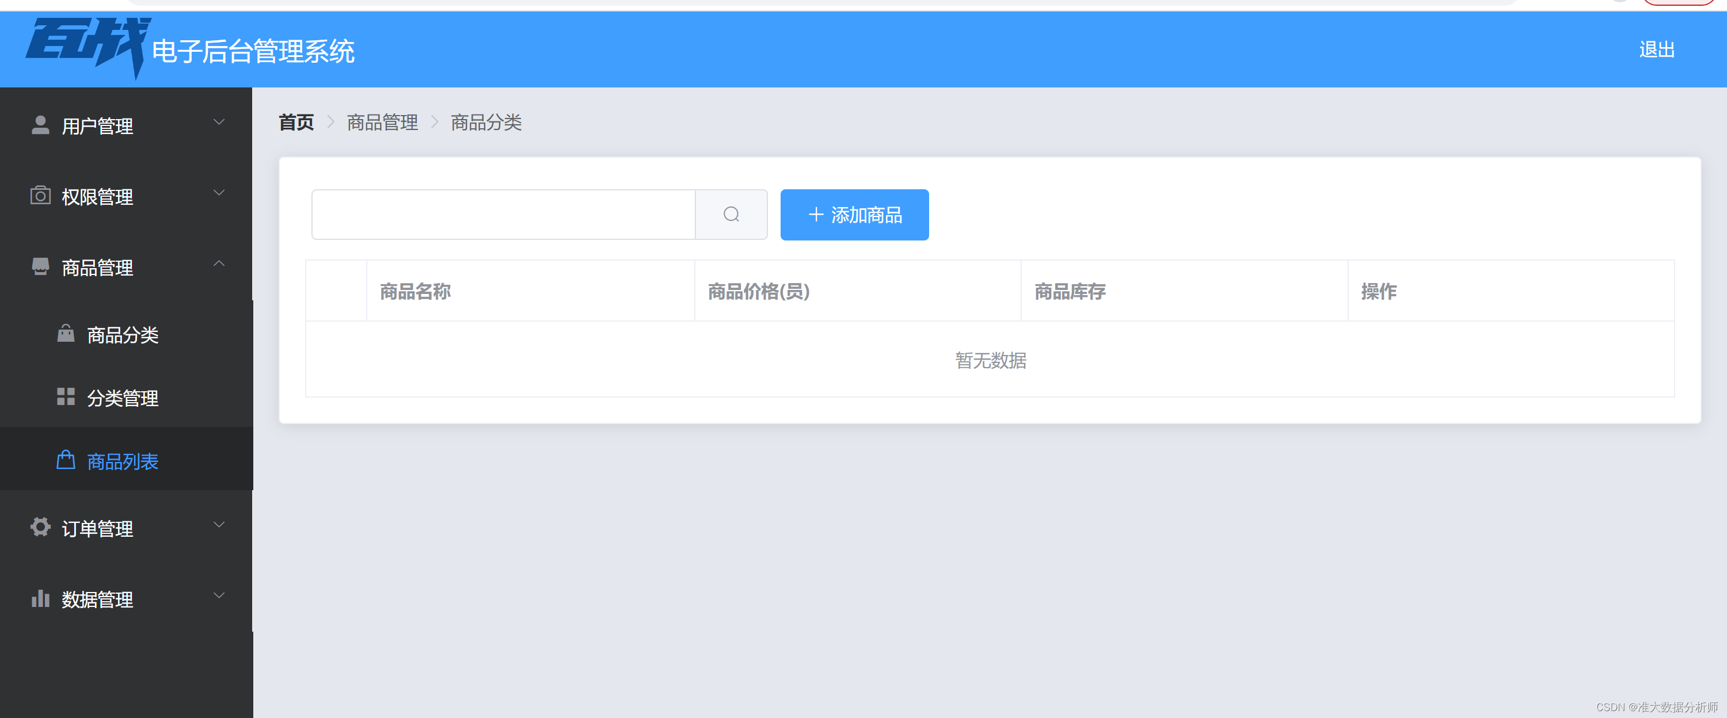Click the handbag icon beside 商品分类
Image resolution: width=1727 pixels, height=718 pixels.
[x=66, y=334]
